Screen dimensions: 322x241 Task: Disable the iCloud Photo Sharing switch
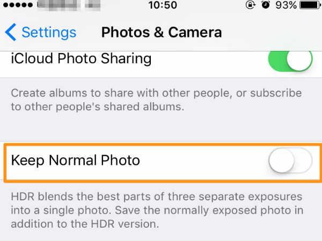290,60
